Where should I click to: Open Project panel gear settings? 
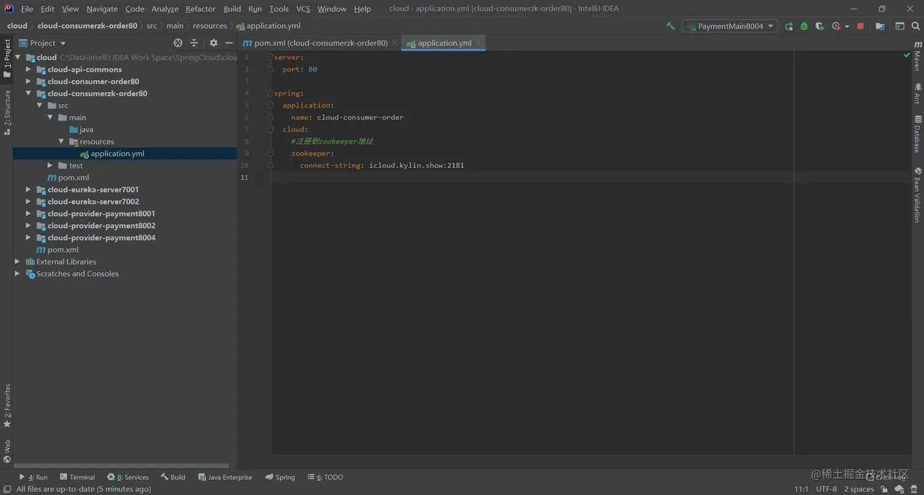[x=213, y=43]
